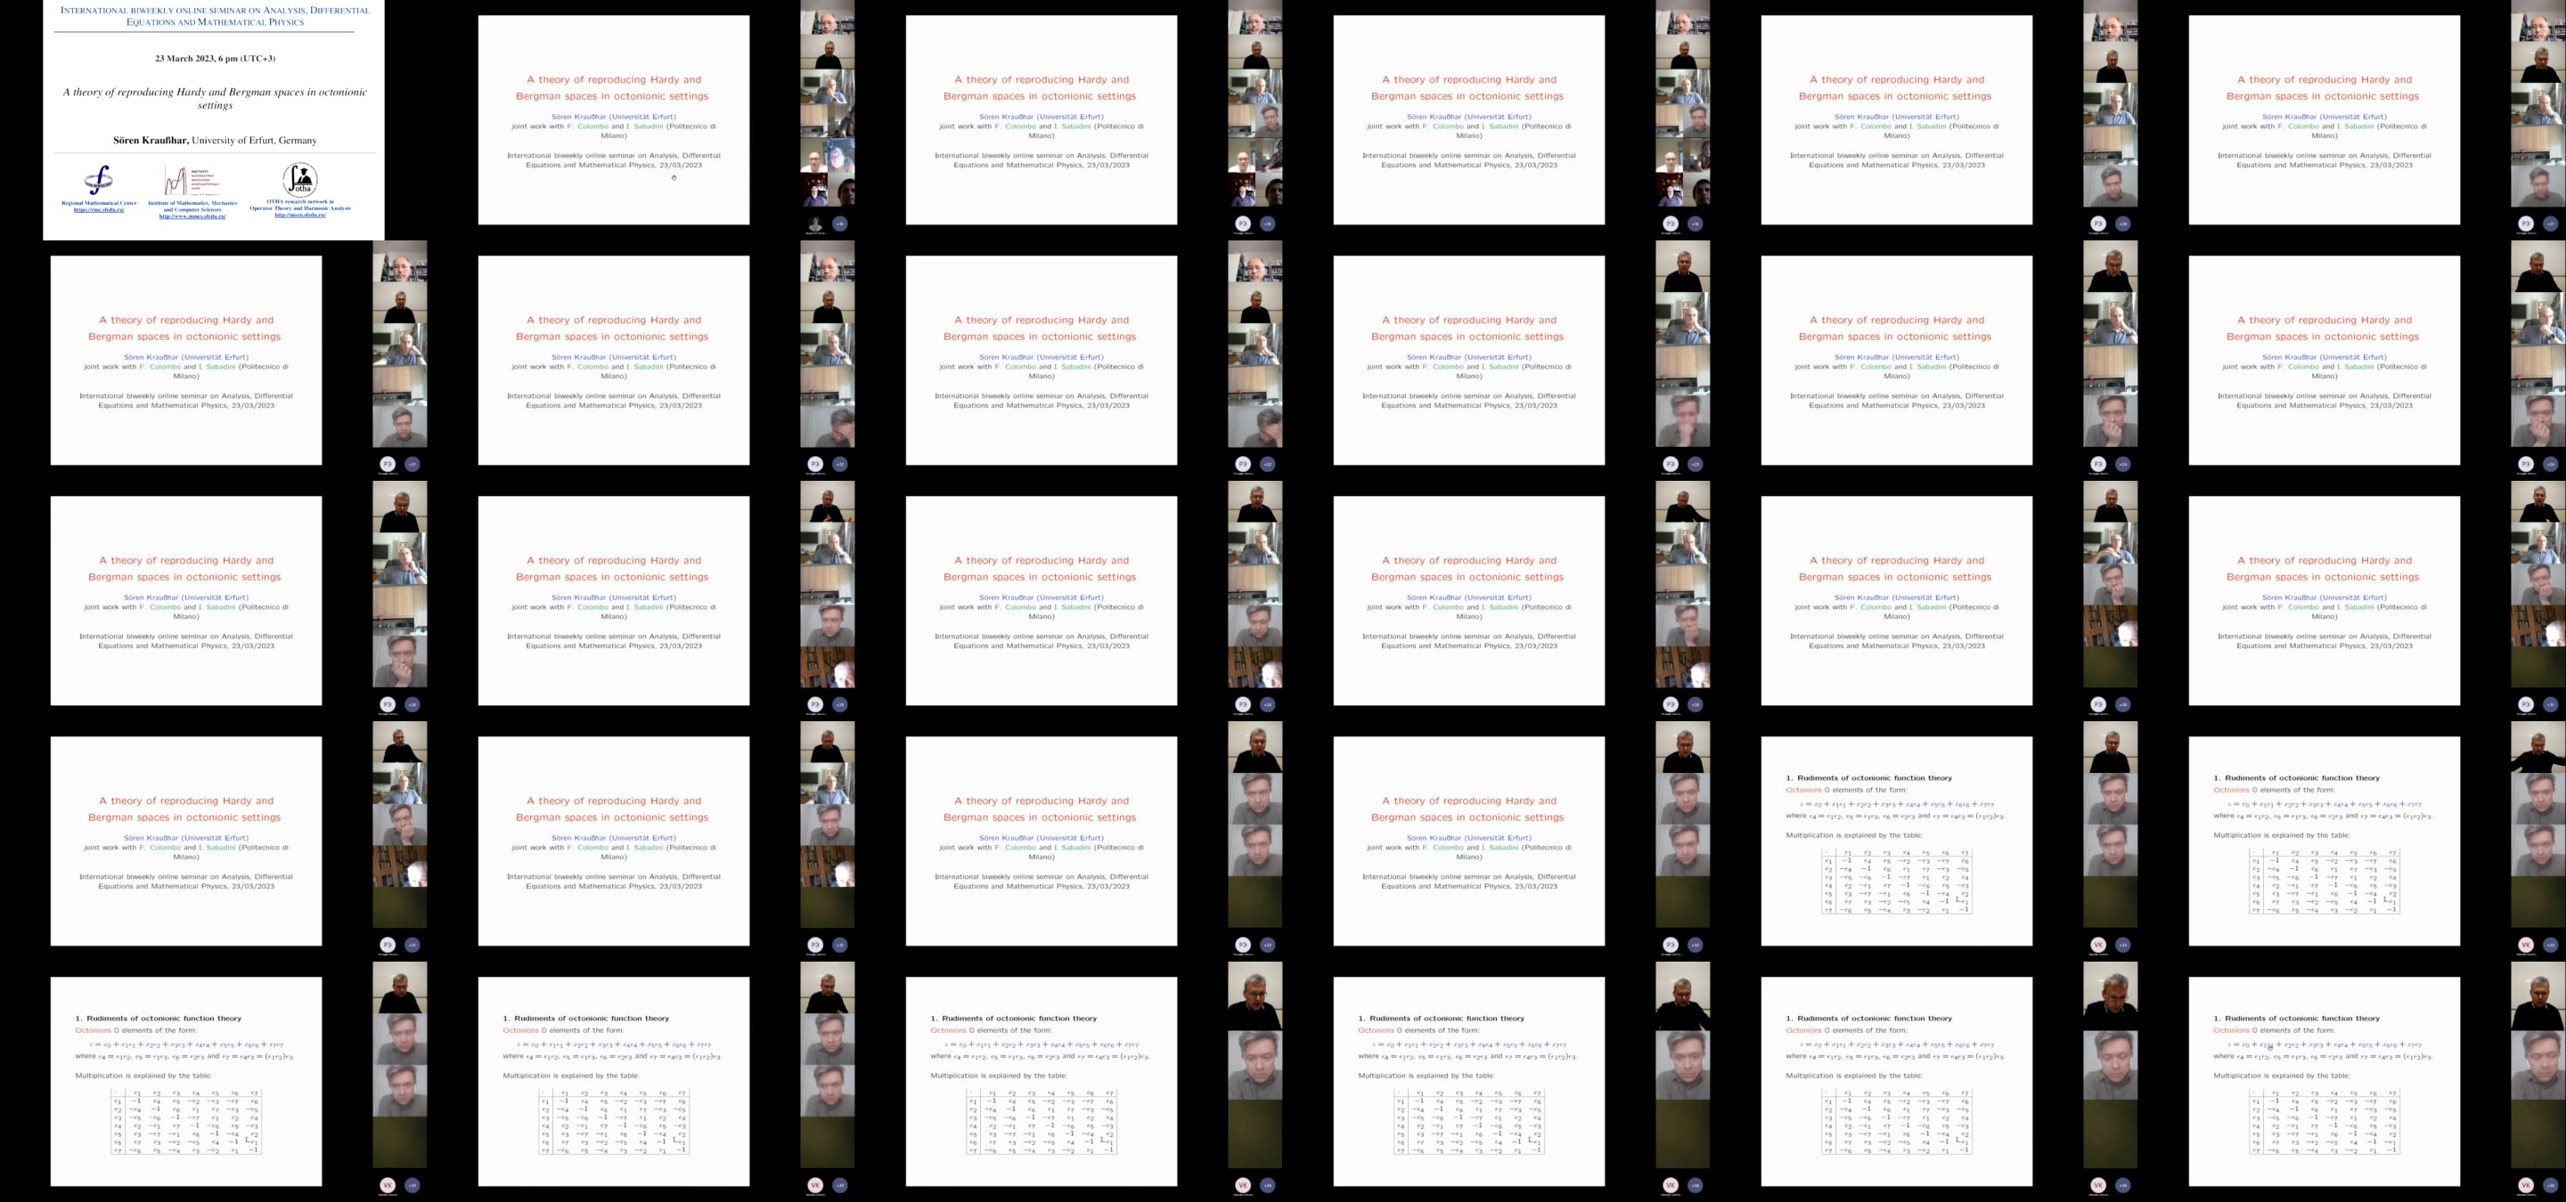The height and width of the screenshot is (1202, 2566).
Task: Follow the OTHA research network URL
Action: point(300,215)
